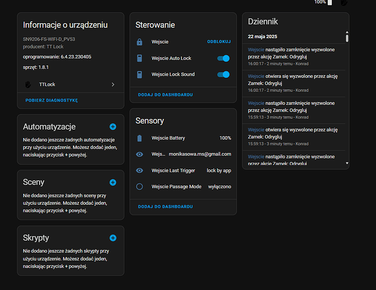This screenshot has width=376, height=290.
Task: Click the monikasowa.ms@gmail.com sensor value
Action: (200, 154)
